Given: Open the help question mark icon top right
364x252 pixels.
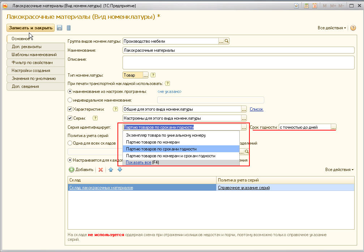Looking at the screenshot, I should coord(353,28).
